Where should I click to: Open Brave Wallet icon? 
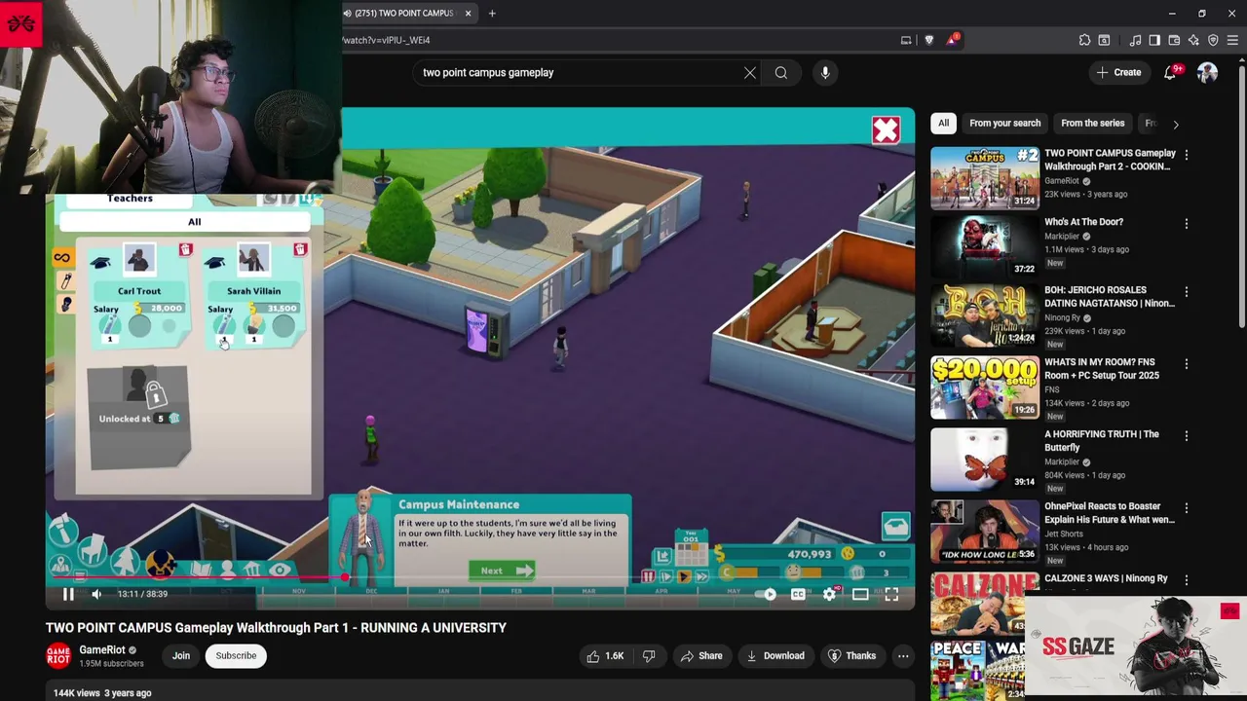click(1174, 40)
